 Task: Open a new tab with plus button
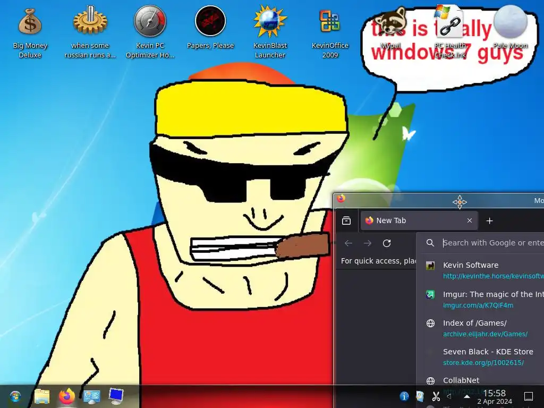(x=489, y=220)
